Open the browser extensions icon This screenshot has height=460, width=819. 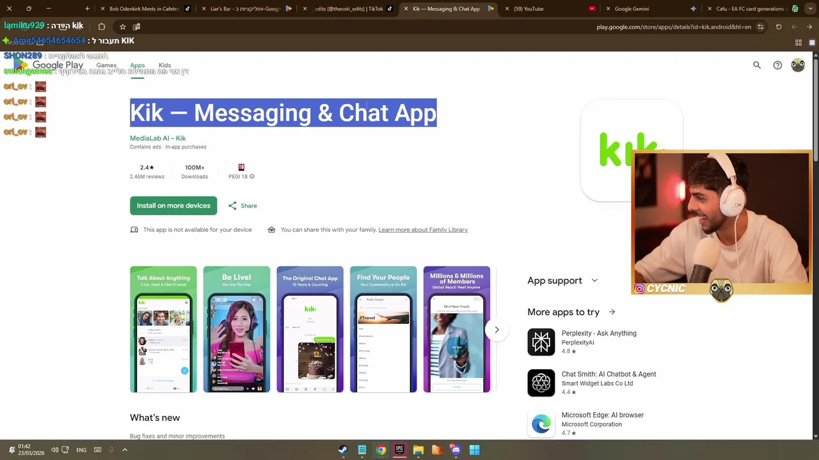[x=101, y=27]
